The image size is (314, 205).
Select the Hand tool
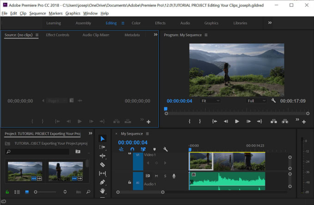point(103,191)
